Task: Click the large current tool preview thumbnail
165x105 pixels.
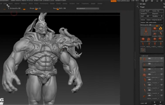Action: click(x=146, y=31)
